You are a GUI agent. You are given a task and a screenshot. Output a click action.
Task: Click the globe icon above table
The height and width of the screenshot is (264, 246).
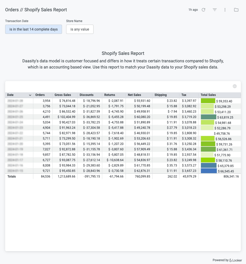(235, 86)
